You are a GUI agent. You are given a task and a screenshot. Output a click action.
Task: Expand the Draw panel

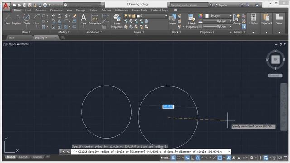point(26,32)
